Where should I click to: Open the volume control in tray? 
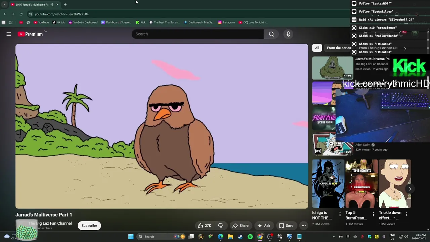tap(406, 237)
